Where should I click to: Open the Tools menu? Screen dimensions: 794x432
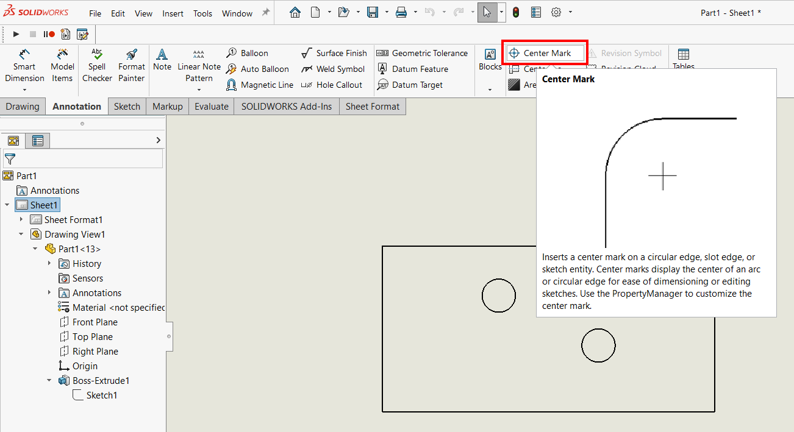[x=202, y=13]
